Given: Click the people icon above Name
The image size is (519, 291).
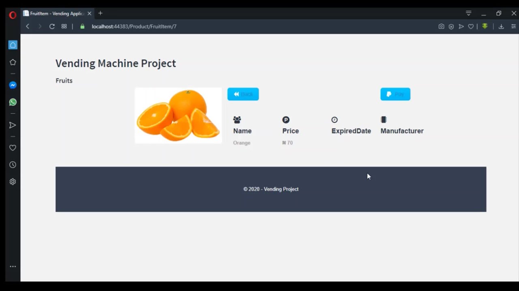Looking at the screenshot, I should tap(237, 120).
